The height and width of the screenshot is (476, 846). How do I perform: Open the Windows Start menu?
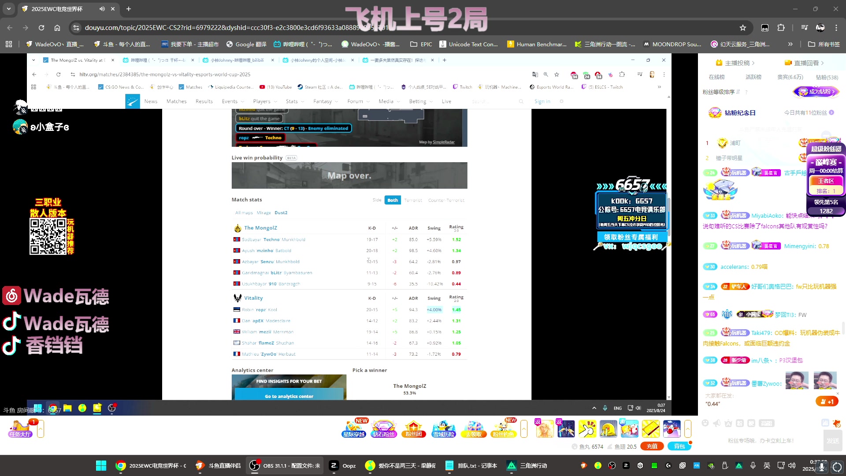[x=101, y=465]
